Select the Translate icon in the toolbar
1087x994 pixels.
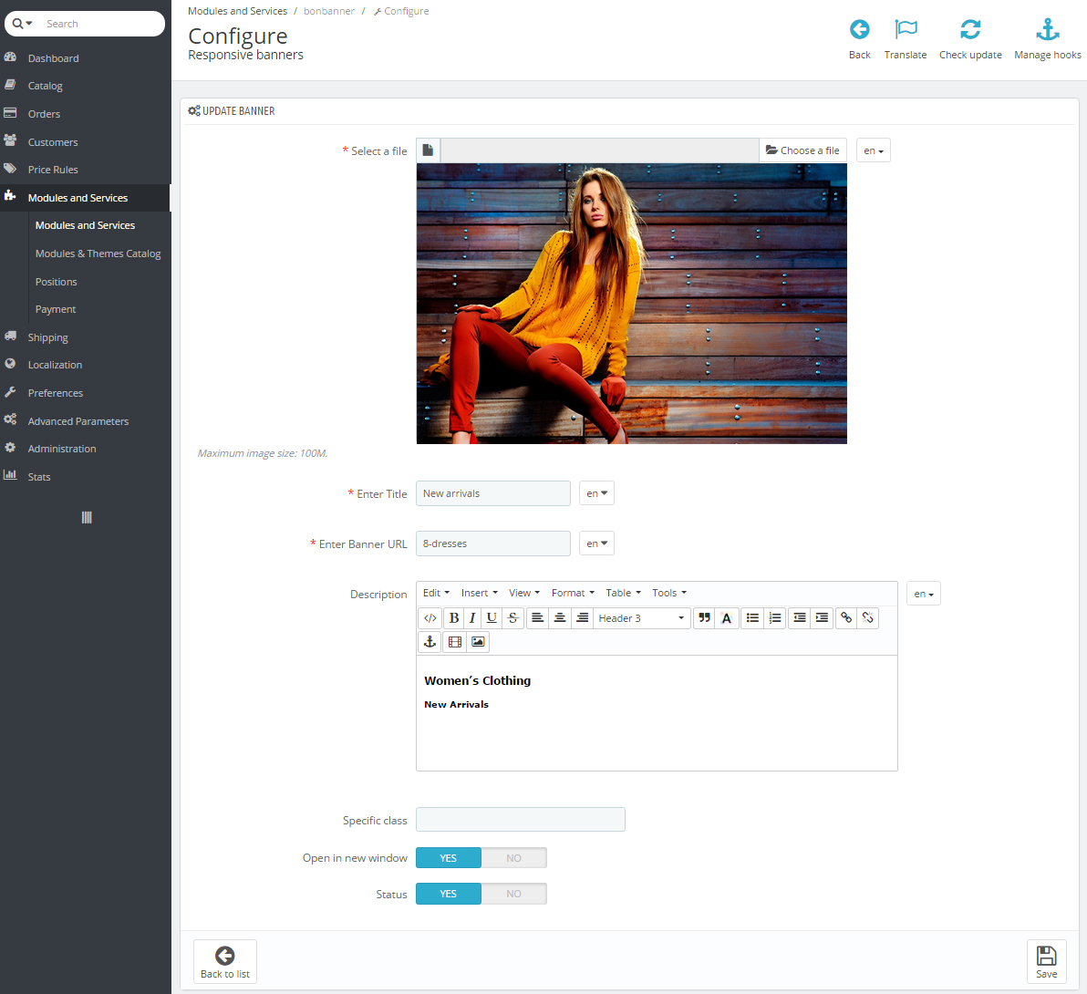coord(906,36)
